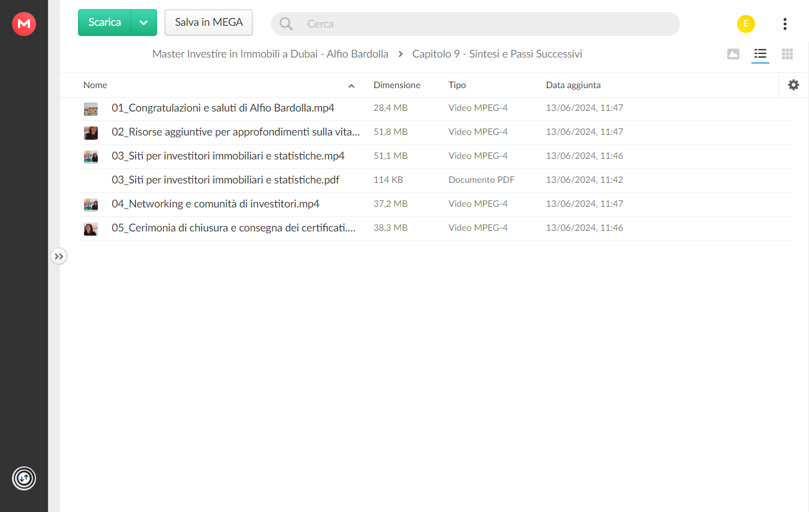Open column settings gear icon
This screenshot has height=512, width=809.
click(793, 85)
